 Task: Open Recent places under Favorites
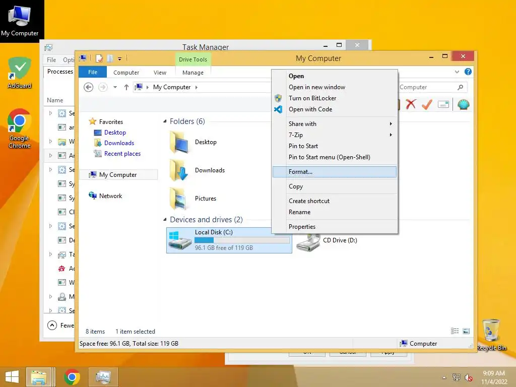[x=122, y=154]
